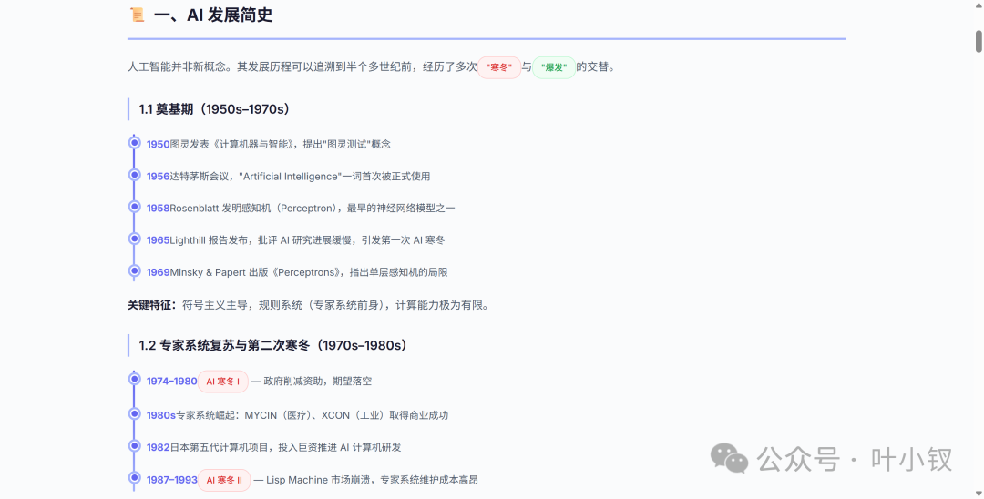Viewport: 984px width, 499px height.
Task: Click the vertical scrollbar thumb
Action: pyautogui.click(x=979, y=41)
